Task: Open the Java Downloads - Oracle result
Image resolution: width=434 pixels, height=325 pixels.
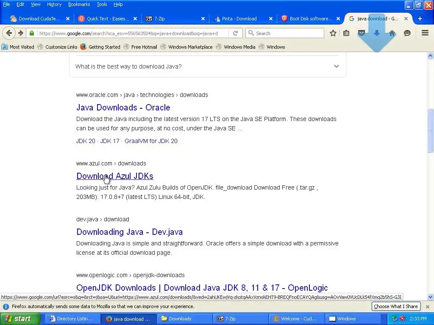Action: pyautogui.click(x=123, y=107)
